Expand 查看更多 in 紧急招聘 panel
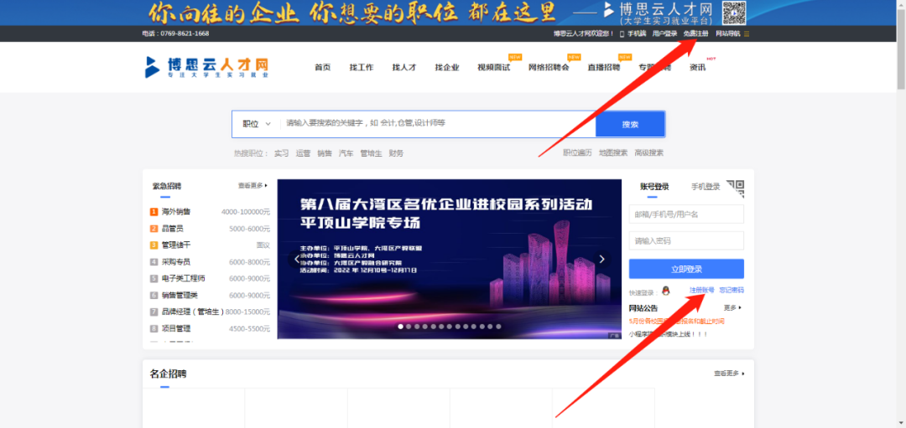This screenshot has height=428, width=906. [x=253, y=186]
